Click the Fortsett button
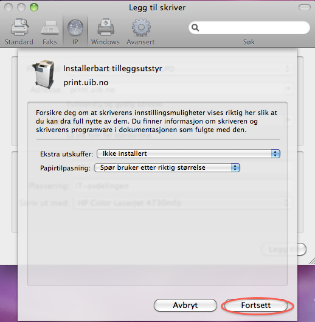 pos(256,305)
